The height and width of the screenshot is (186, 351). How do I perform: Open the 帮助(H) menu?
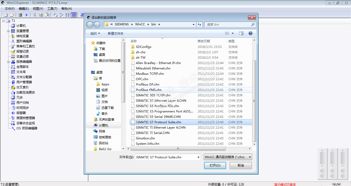tap(67, 9)
